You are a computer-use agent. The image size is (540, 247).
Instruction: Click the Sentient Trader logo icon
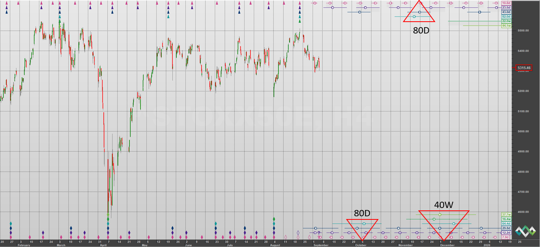click(x=525, y=232)
